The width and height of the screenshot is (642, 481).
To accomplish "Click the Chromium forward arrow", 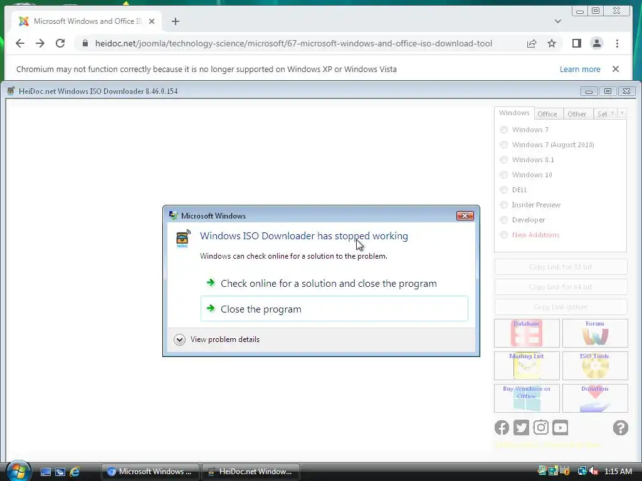I will tap(40, 43).
